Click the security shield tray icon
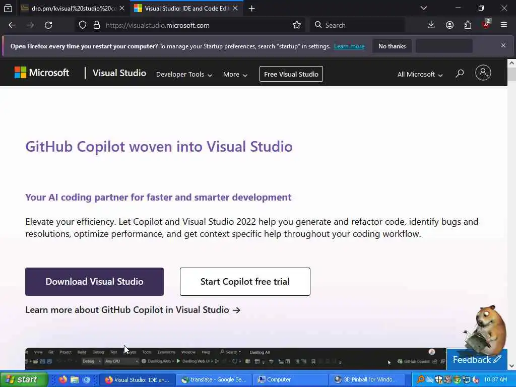Viewport: 516px width, 387px height. click(439, 379)
